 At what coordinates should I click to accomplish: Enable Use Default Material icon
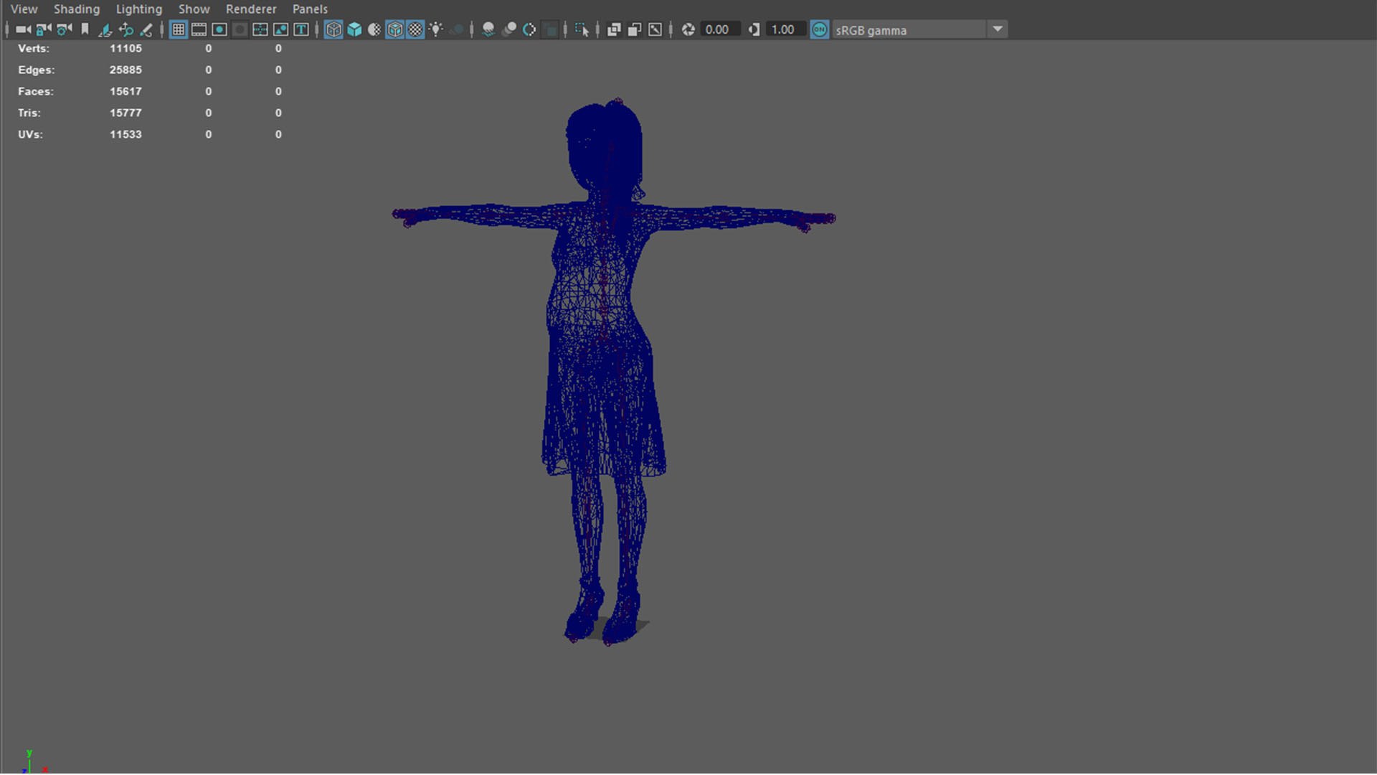click(374, 29)
